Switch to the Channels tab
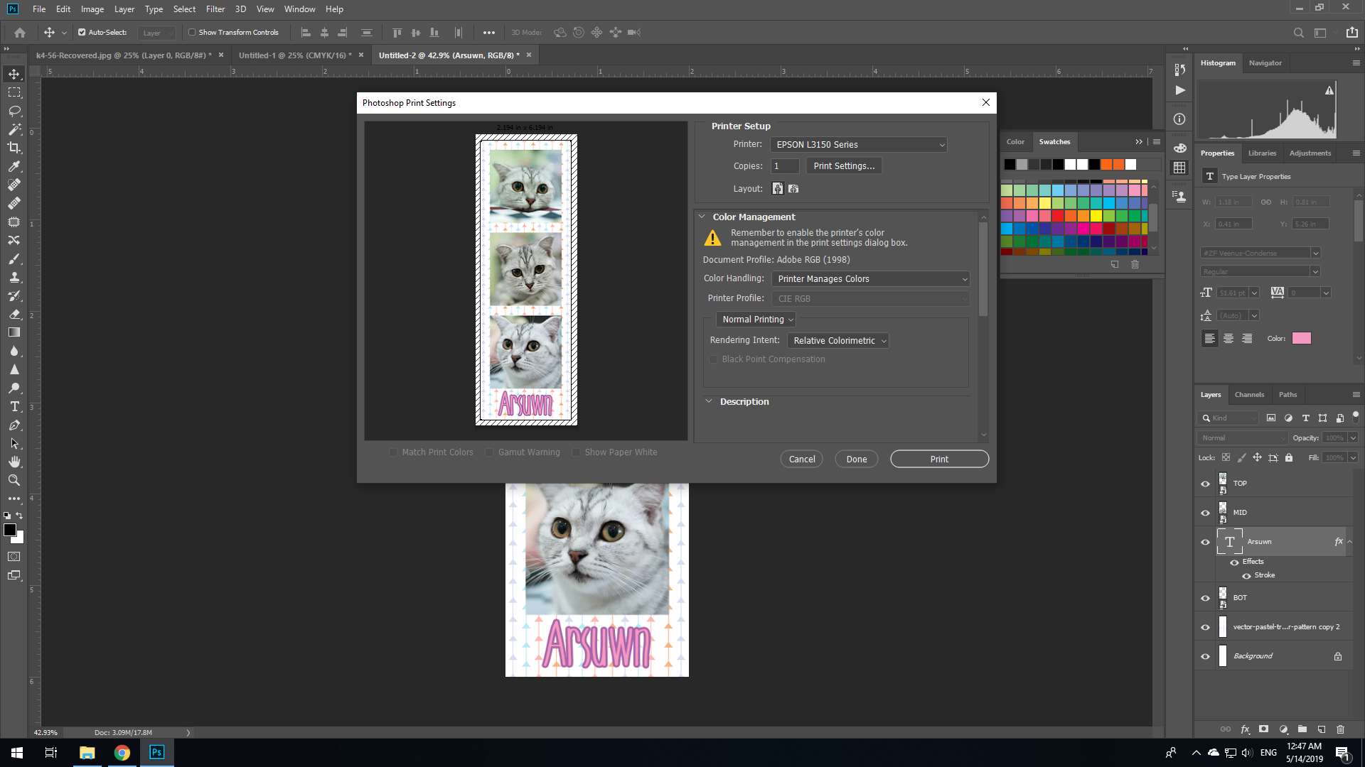The width and height of the screenshot is (1365, 767). [1249, 395]
